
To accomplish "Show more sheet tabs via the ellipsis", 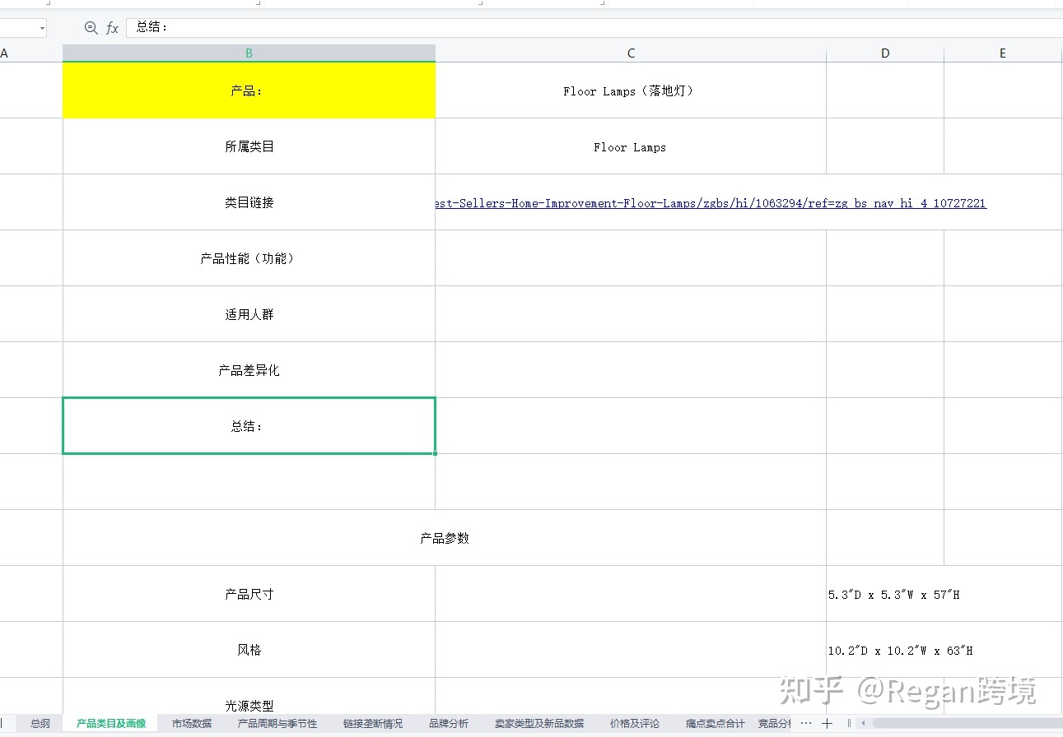I will tap(806, 723).
